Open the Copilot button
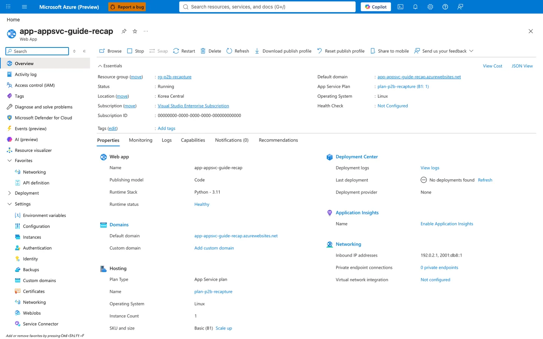This screenshot has width=543, height=339. pyautogui.click(x=376, y=7)
